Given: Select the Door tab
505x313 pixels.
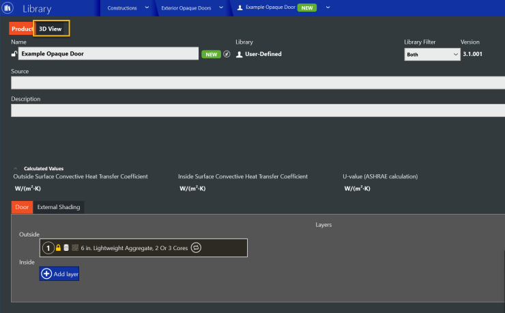Looking at the screenshot, I should 22,207.
